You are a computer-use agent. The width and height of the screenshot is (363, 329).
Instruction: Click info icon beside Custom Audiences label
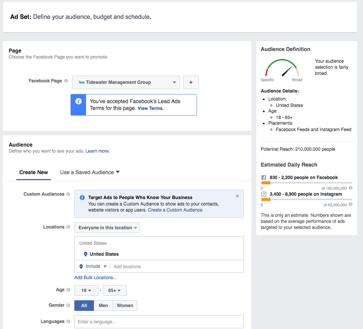click(68, 194)
